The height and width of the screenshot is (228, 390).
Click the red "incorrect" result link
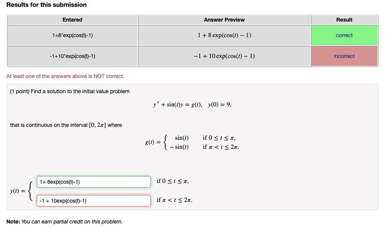(x=344, y=56)
